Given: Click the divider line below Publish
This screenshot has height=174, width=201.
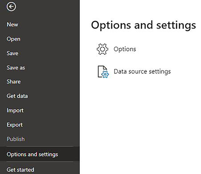Looking at the screenshot, I should (40, 146).
